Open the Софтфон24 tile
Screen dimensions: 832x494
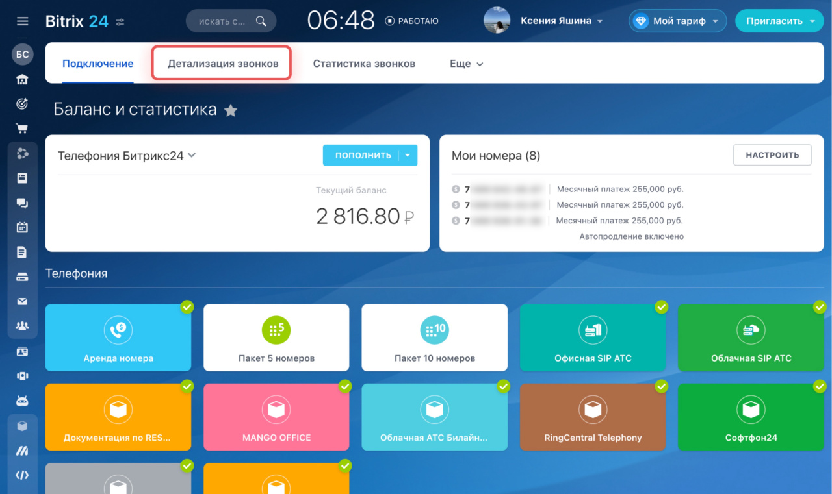(x=751, y=417)
